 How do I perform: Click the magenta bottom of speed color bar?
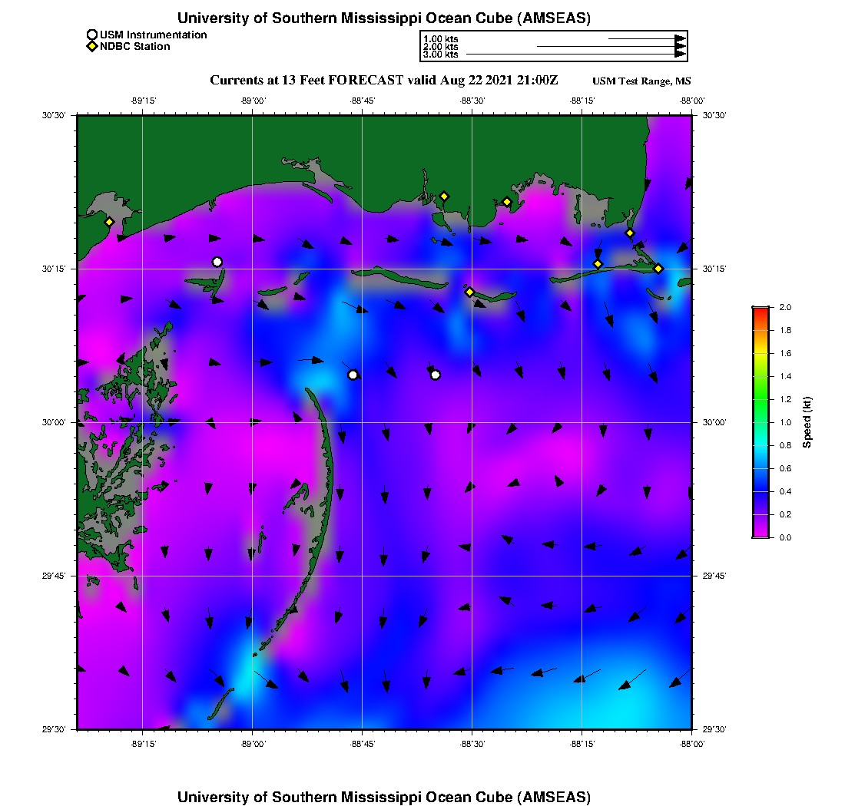tap(760, 534)
